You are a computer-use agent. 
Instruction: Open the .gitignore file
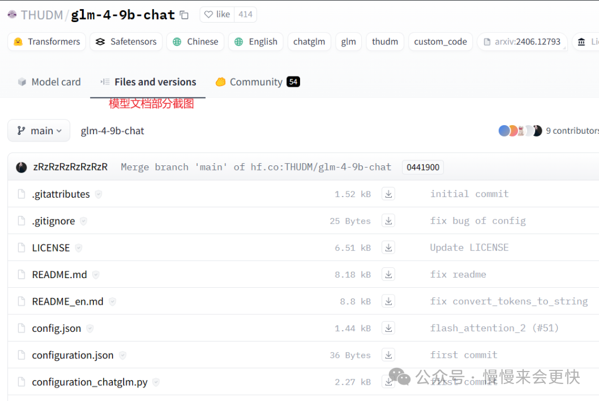click(53, 221)
